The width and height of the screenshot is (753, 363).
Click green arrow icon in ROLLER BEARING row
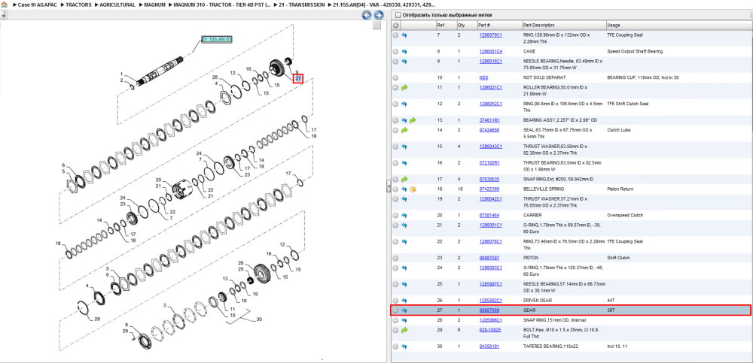click(404, 88)
